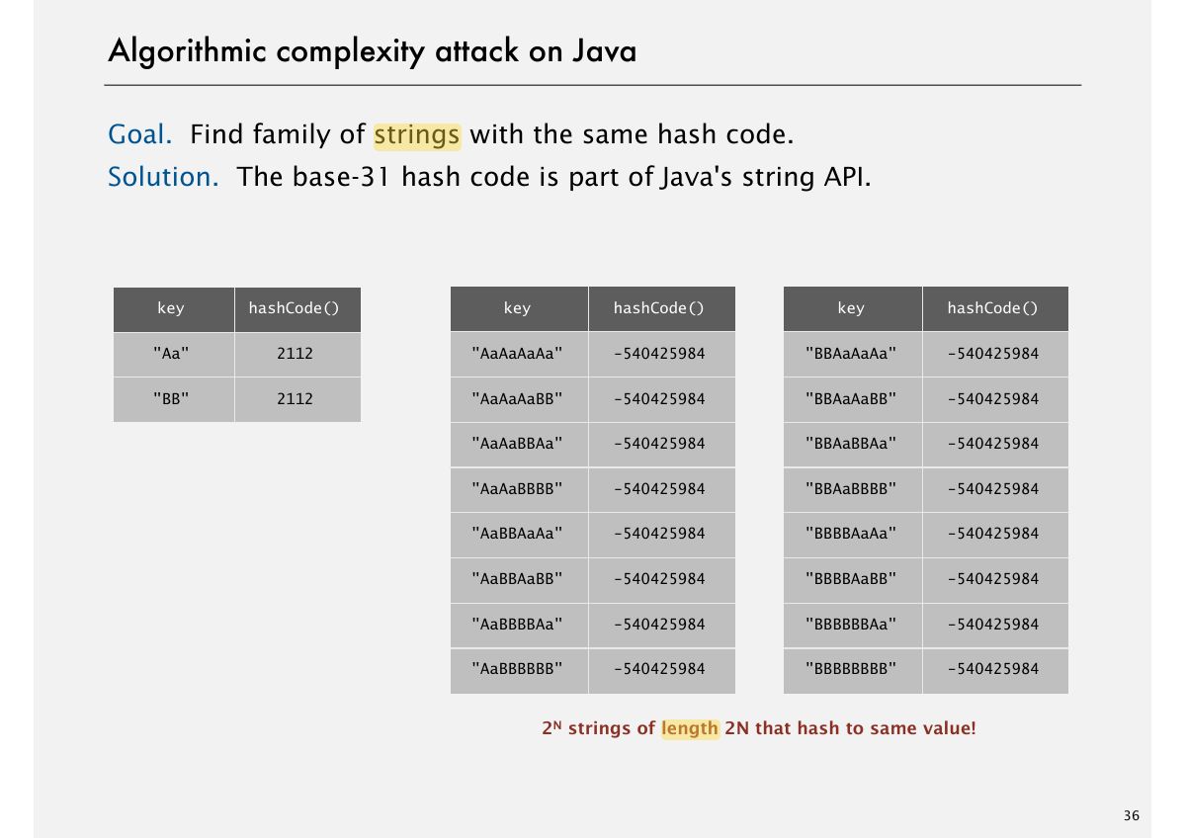Select the "AaBBBBAa" key cell
The height and width of the screenshot is (839, 1186).
(x=519, y=625)
